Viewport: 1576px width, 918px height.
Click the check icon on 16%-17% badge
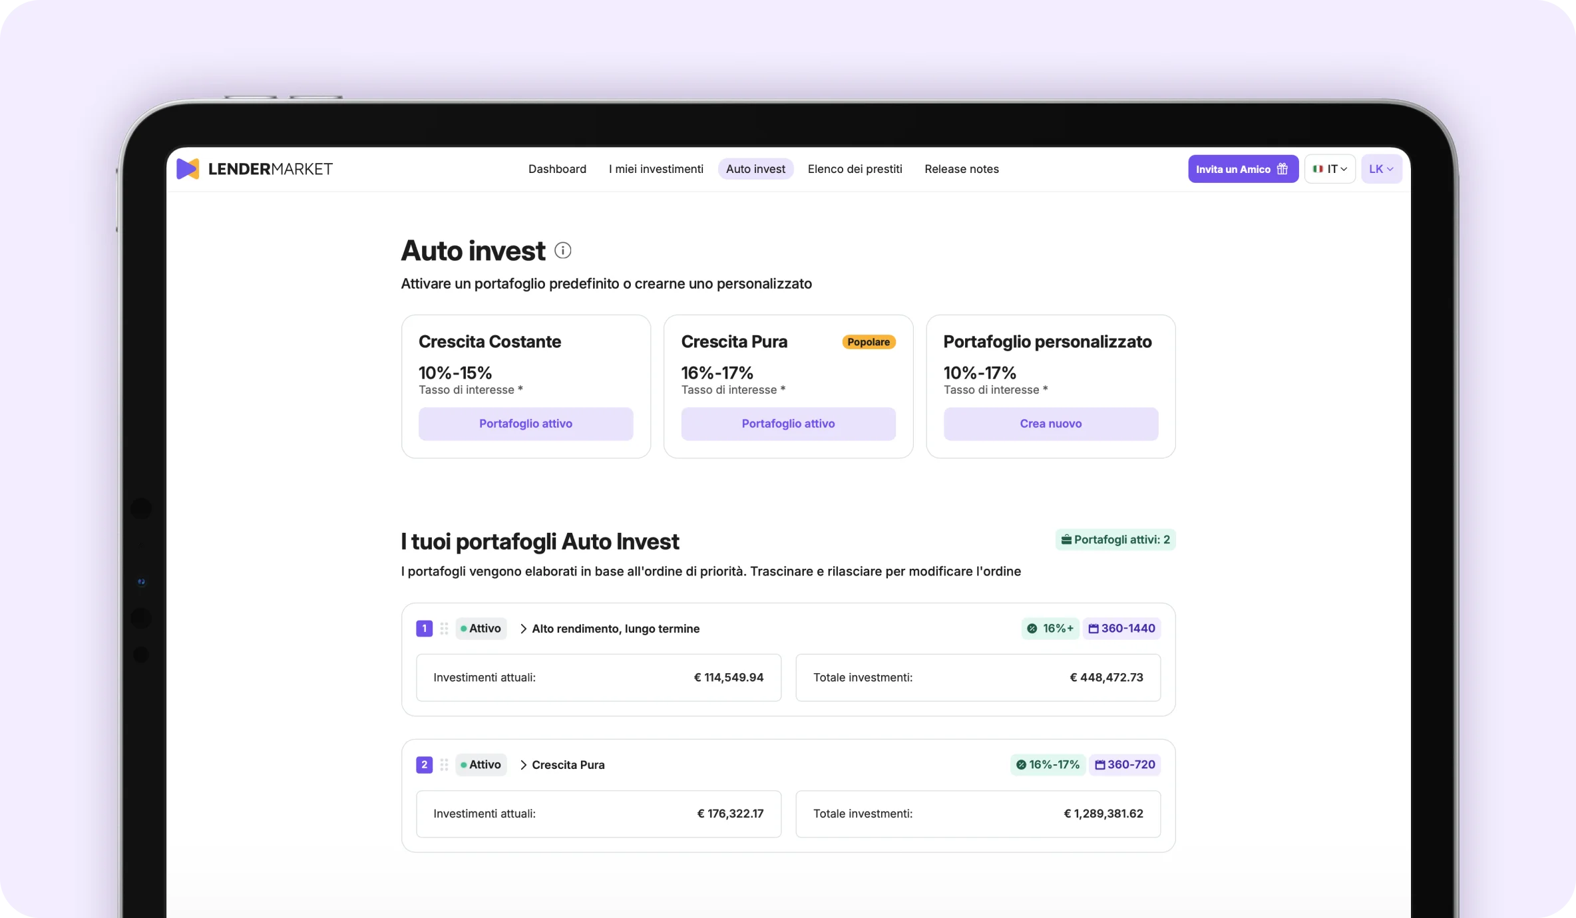tap(1021, 765)
